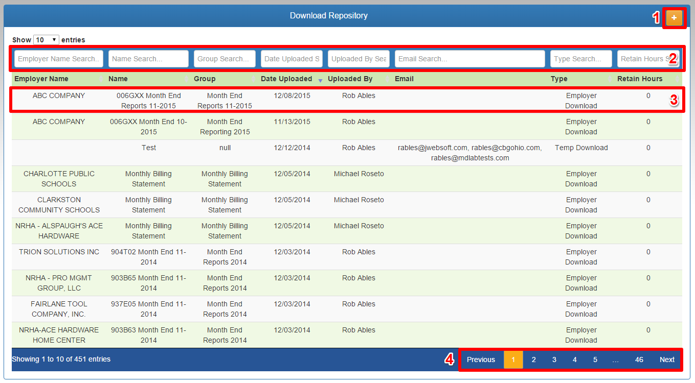Click the Previous pagination button
The image size is (695, 383).
[481, 360]
